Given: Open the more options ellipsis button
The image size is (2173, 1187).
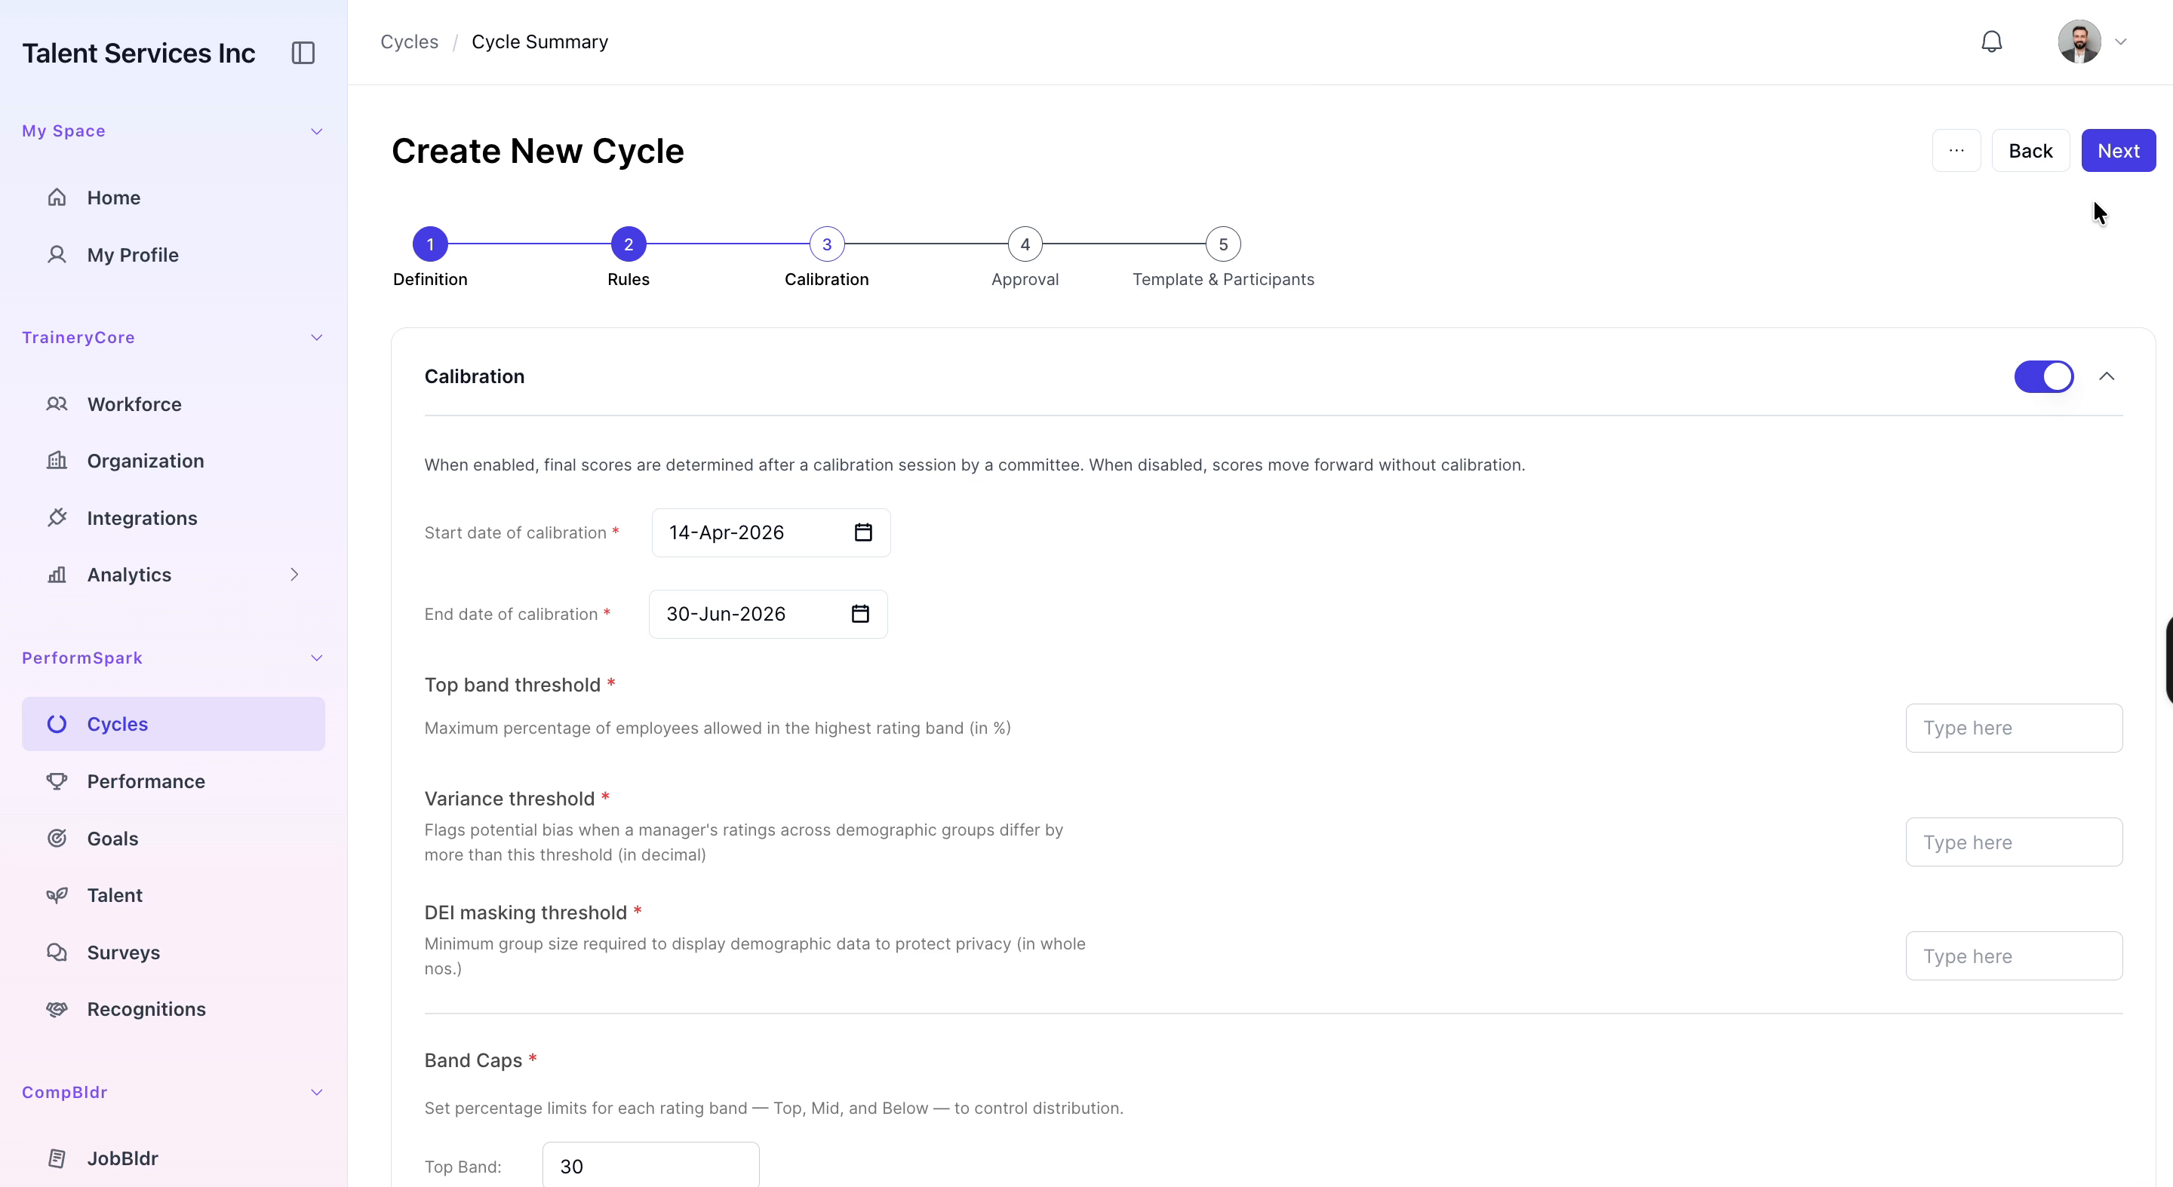Looking at the screenshot, I should point(1956,151).
